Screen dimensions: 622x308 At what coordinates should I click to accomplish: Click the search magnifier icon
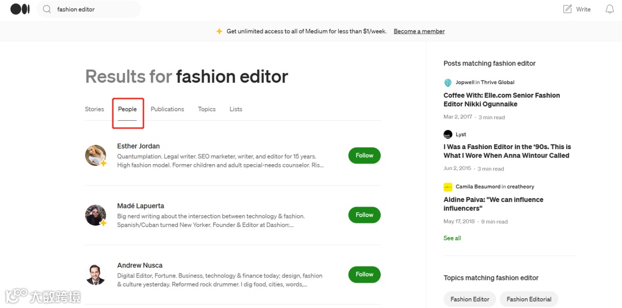(x=47, y=9)
